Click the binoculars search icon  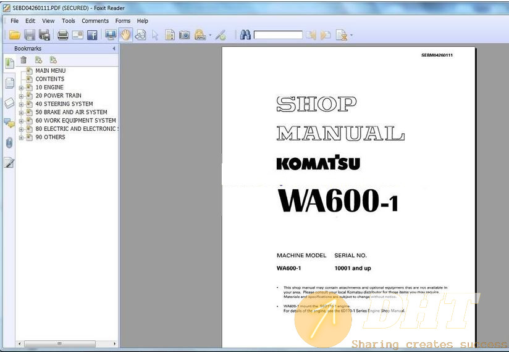pos(245,35)
